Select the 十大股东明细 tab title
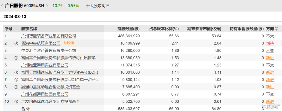This screenshot has height=111, width=282. tap(98, 6)
